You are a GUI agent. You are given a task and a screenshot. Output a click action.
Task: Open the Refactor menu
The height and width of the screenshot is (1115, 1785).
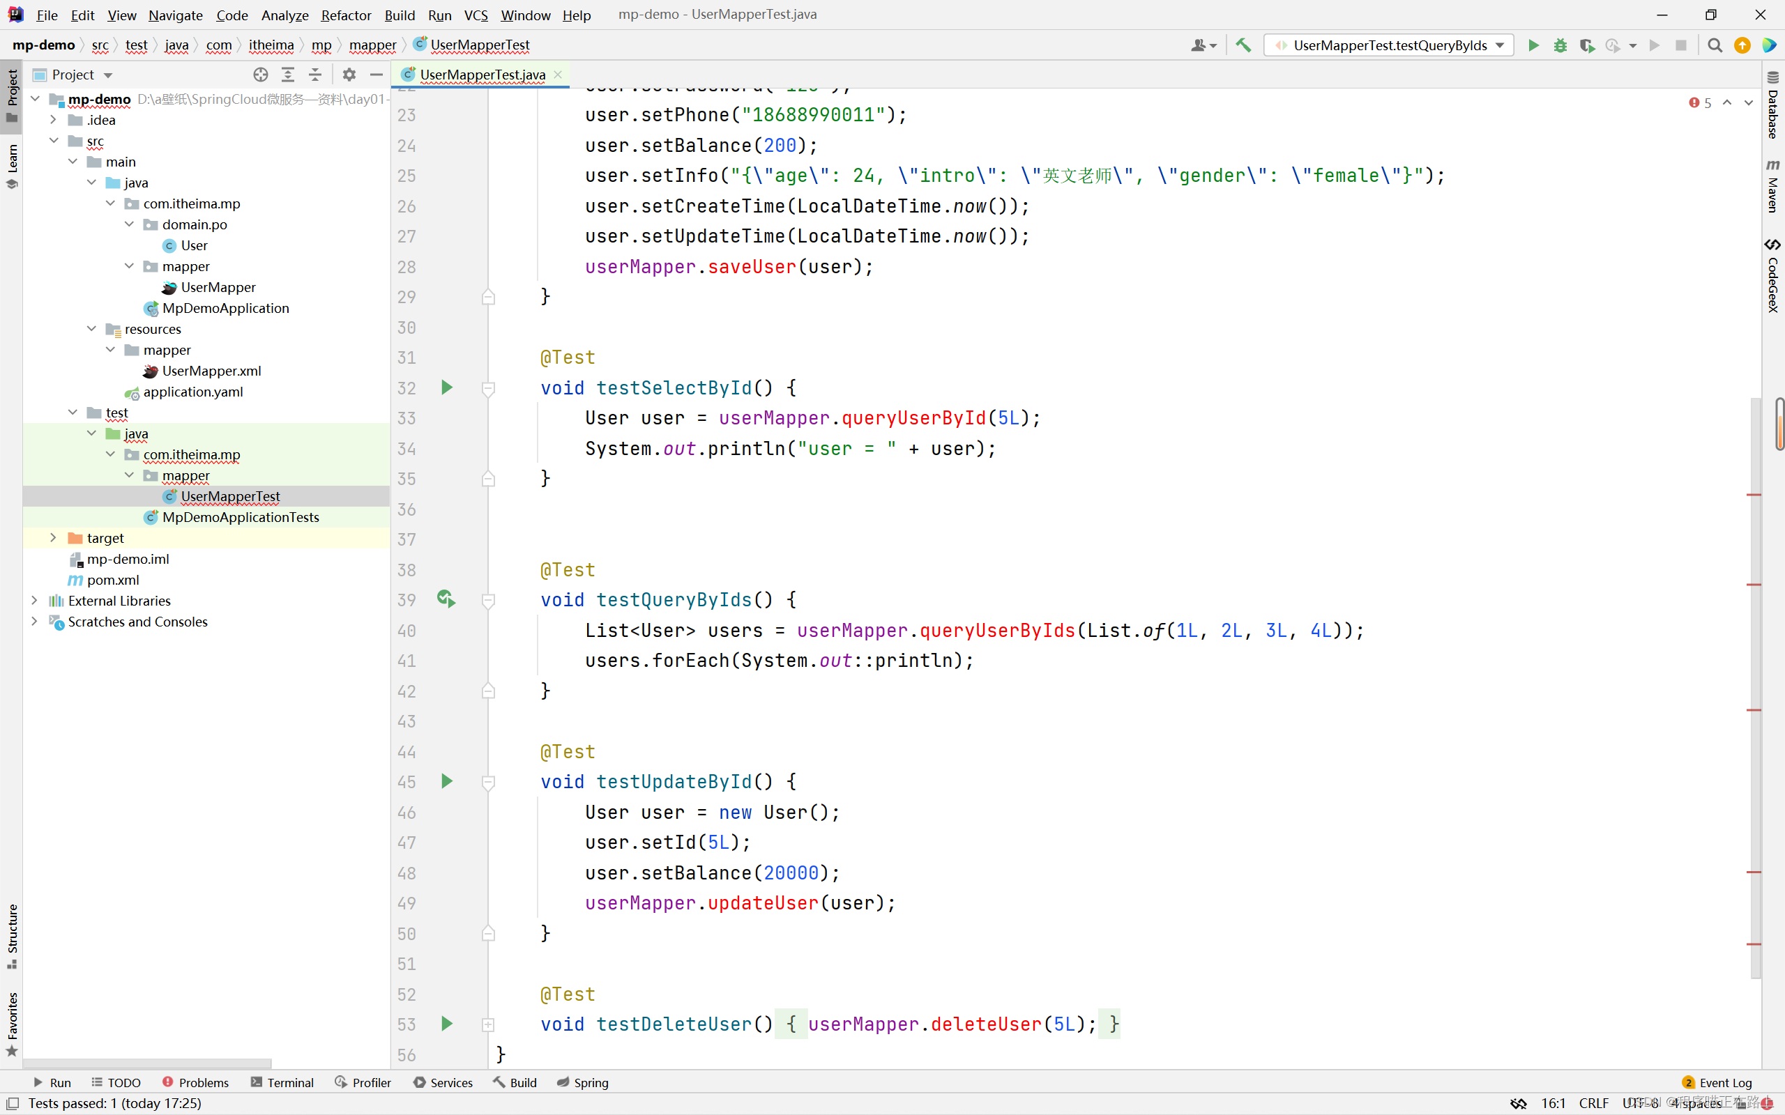tap(345, 15)
